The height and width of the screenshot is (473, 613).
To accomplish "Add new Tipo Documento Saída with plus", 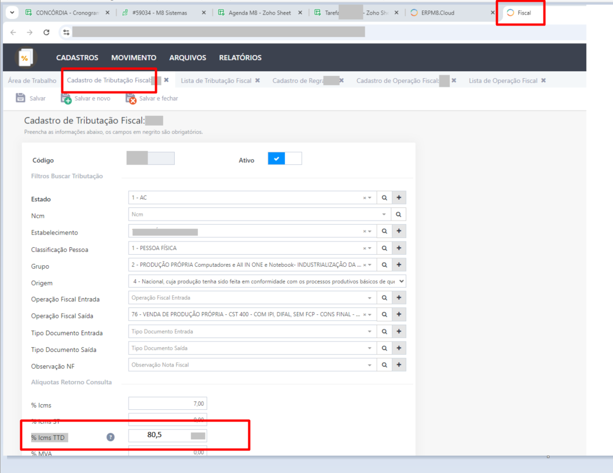I will tap(399, 348).
